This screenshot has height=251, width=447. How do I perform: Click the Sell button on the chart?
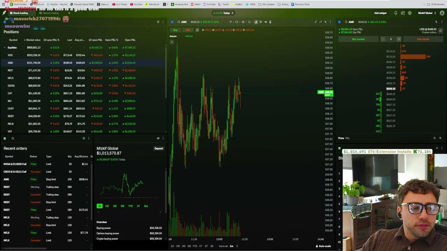pos(188,30)
